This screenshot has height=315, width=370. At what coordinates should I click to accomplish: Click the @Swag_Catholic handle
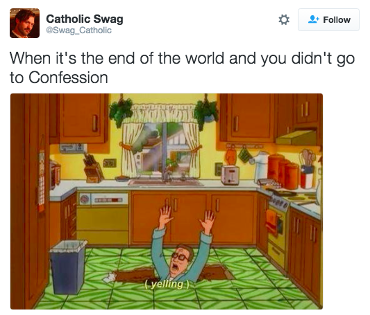(x=78, y=30)
